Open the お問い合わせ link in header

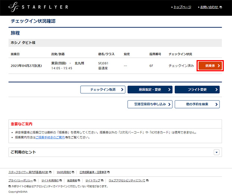(x=209, y=7)
